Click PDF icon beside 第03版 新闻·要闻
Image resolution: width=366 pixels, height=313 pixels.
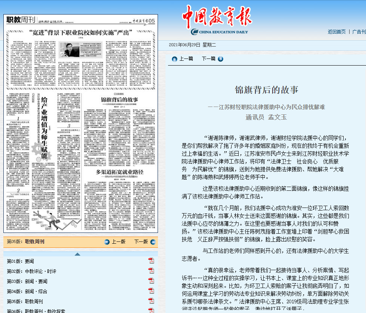(x=151, y=281)
